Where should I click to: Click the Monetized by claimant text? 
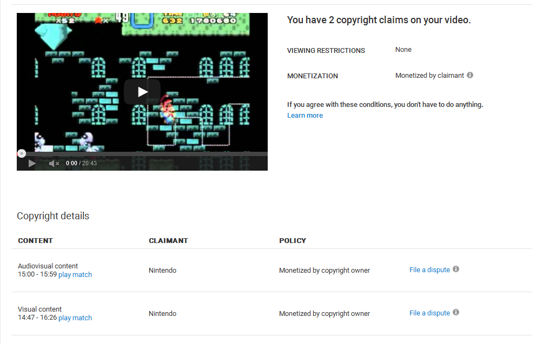click(x=429, y=76)
